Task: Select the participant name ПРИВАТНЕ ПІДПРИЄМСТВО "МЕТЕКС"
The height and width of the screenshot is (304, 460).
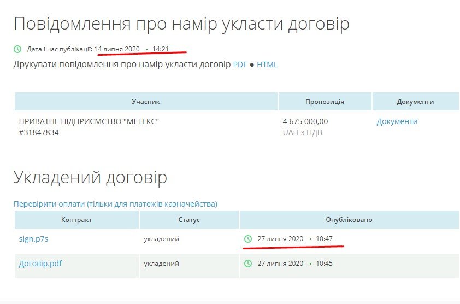Action: coord(89,121)
